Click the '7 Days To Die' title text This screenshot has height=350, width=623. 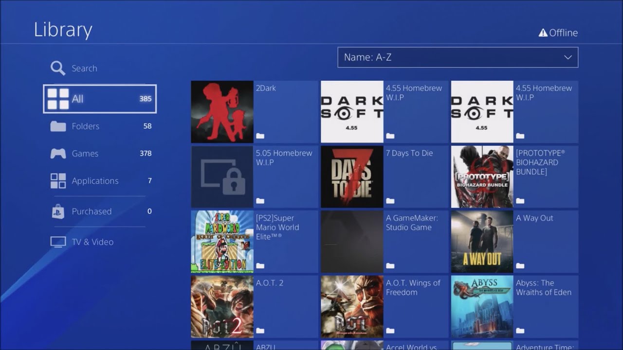pyautogui.click(x=409, y=153)
